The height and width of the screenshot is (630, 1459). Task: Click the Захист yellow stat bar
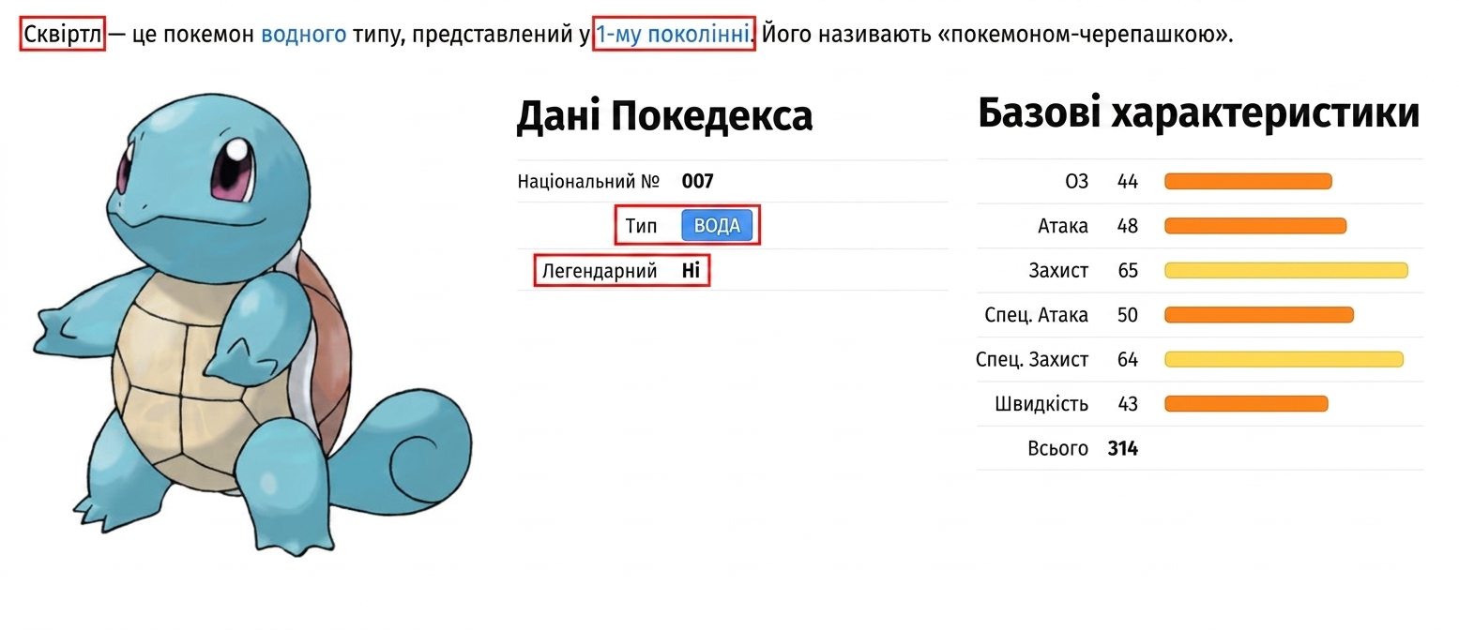tap(1286, 271)
